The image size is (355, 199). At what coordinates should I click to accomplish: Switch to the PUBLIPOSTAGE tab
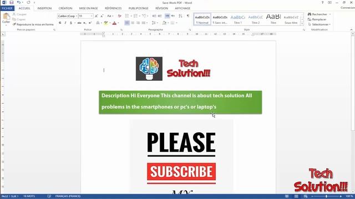(138, 8)
